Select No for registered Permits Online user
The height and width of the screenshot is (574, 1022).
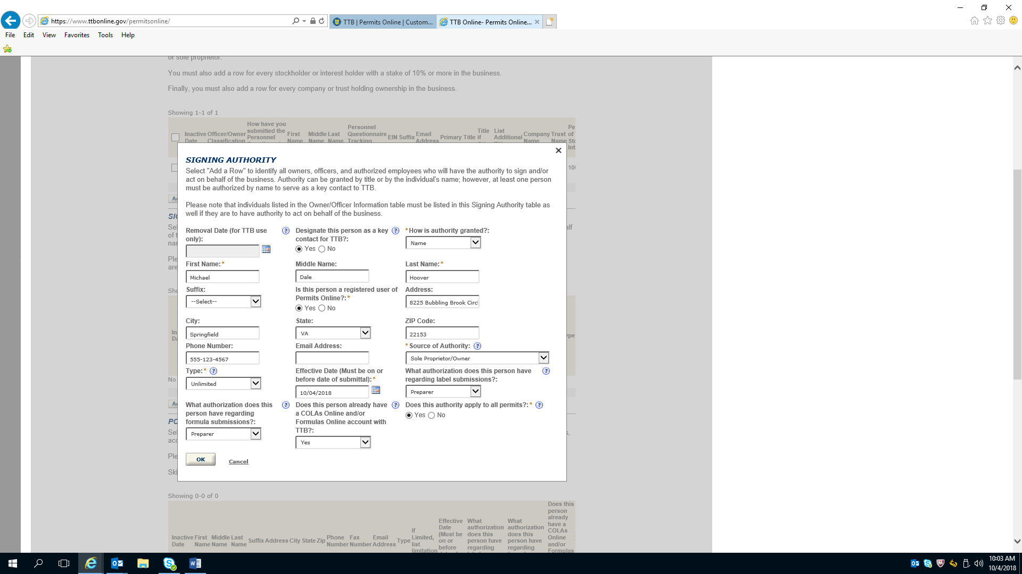tap(322, 308)
